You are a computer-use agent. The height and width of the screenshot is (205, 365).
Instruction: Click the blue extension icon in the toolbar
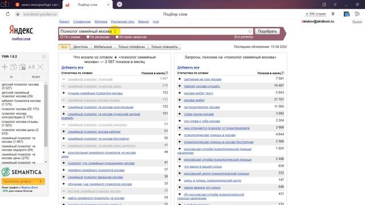tap(347, 14)
